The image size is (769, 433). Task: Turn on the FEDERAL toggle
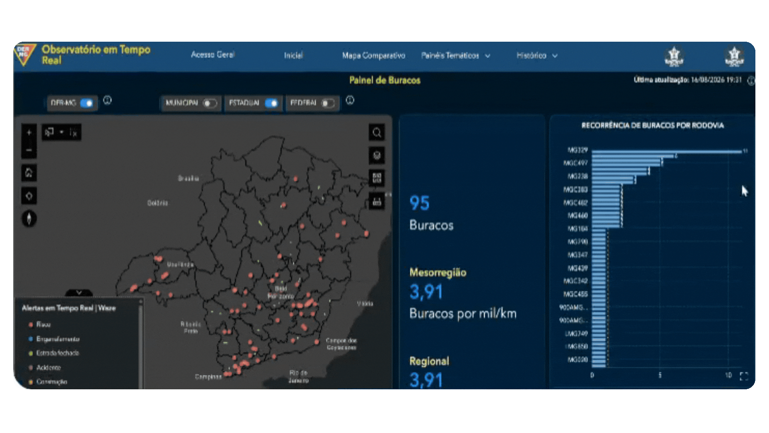(x=328, y=103)
